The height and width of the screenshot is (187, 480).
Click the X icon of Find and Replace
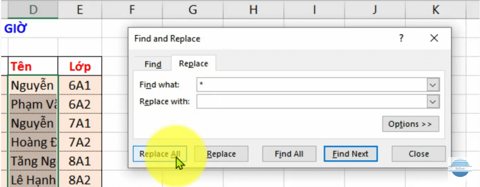click(x=434, y=38)
